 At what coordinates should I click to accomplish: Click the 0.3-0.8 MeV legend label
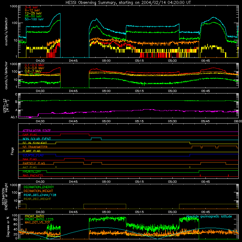(x=34, y=68)
